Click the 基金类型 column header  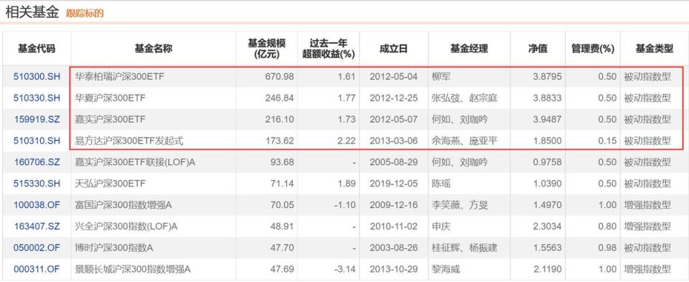pos(655,49)
